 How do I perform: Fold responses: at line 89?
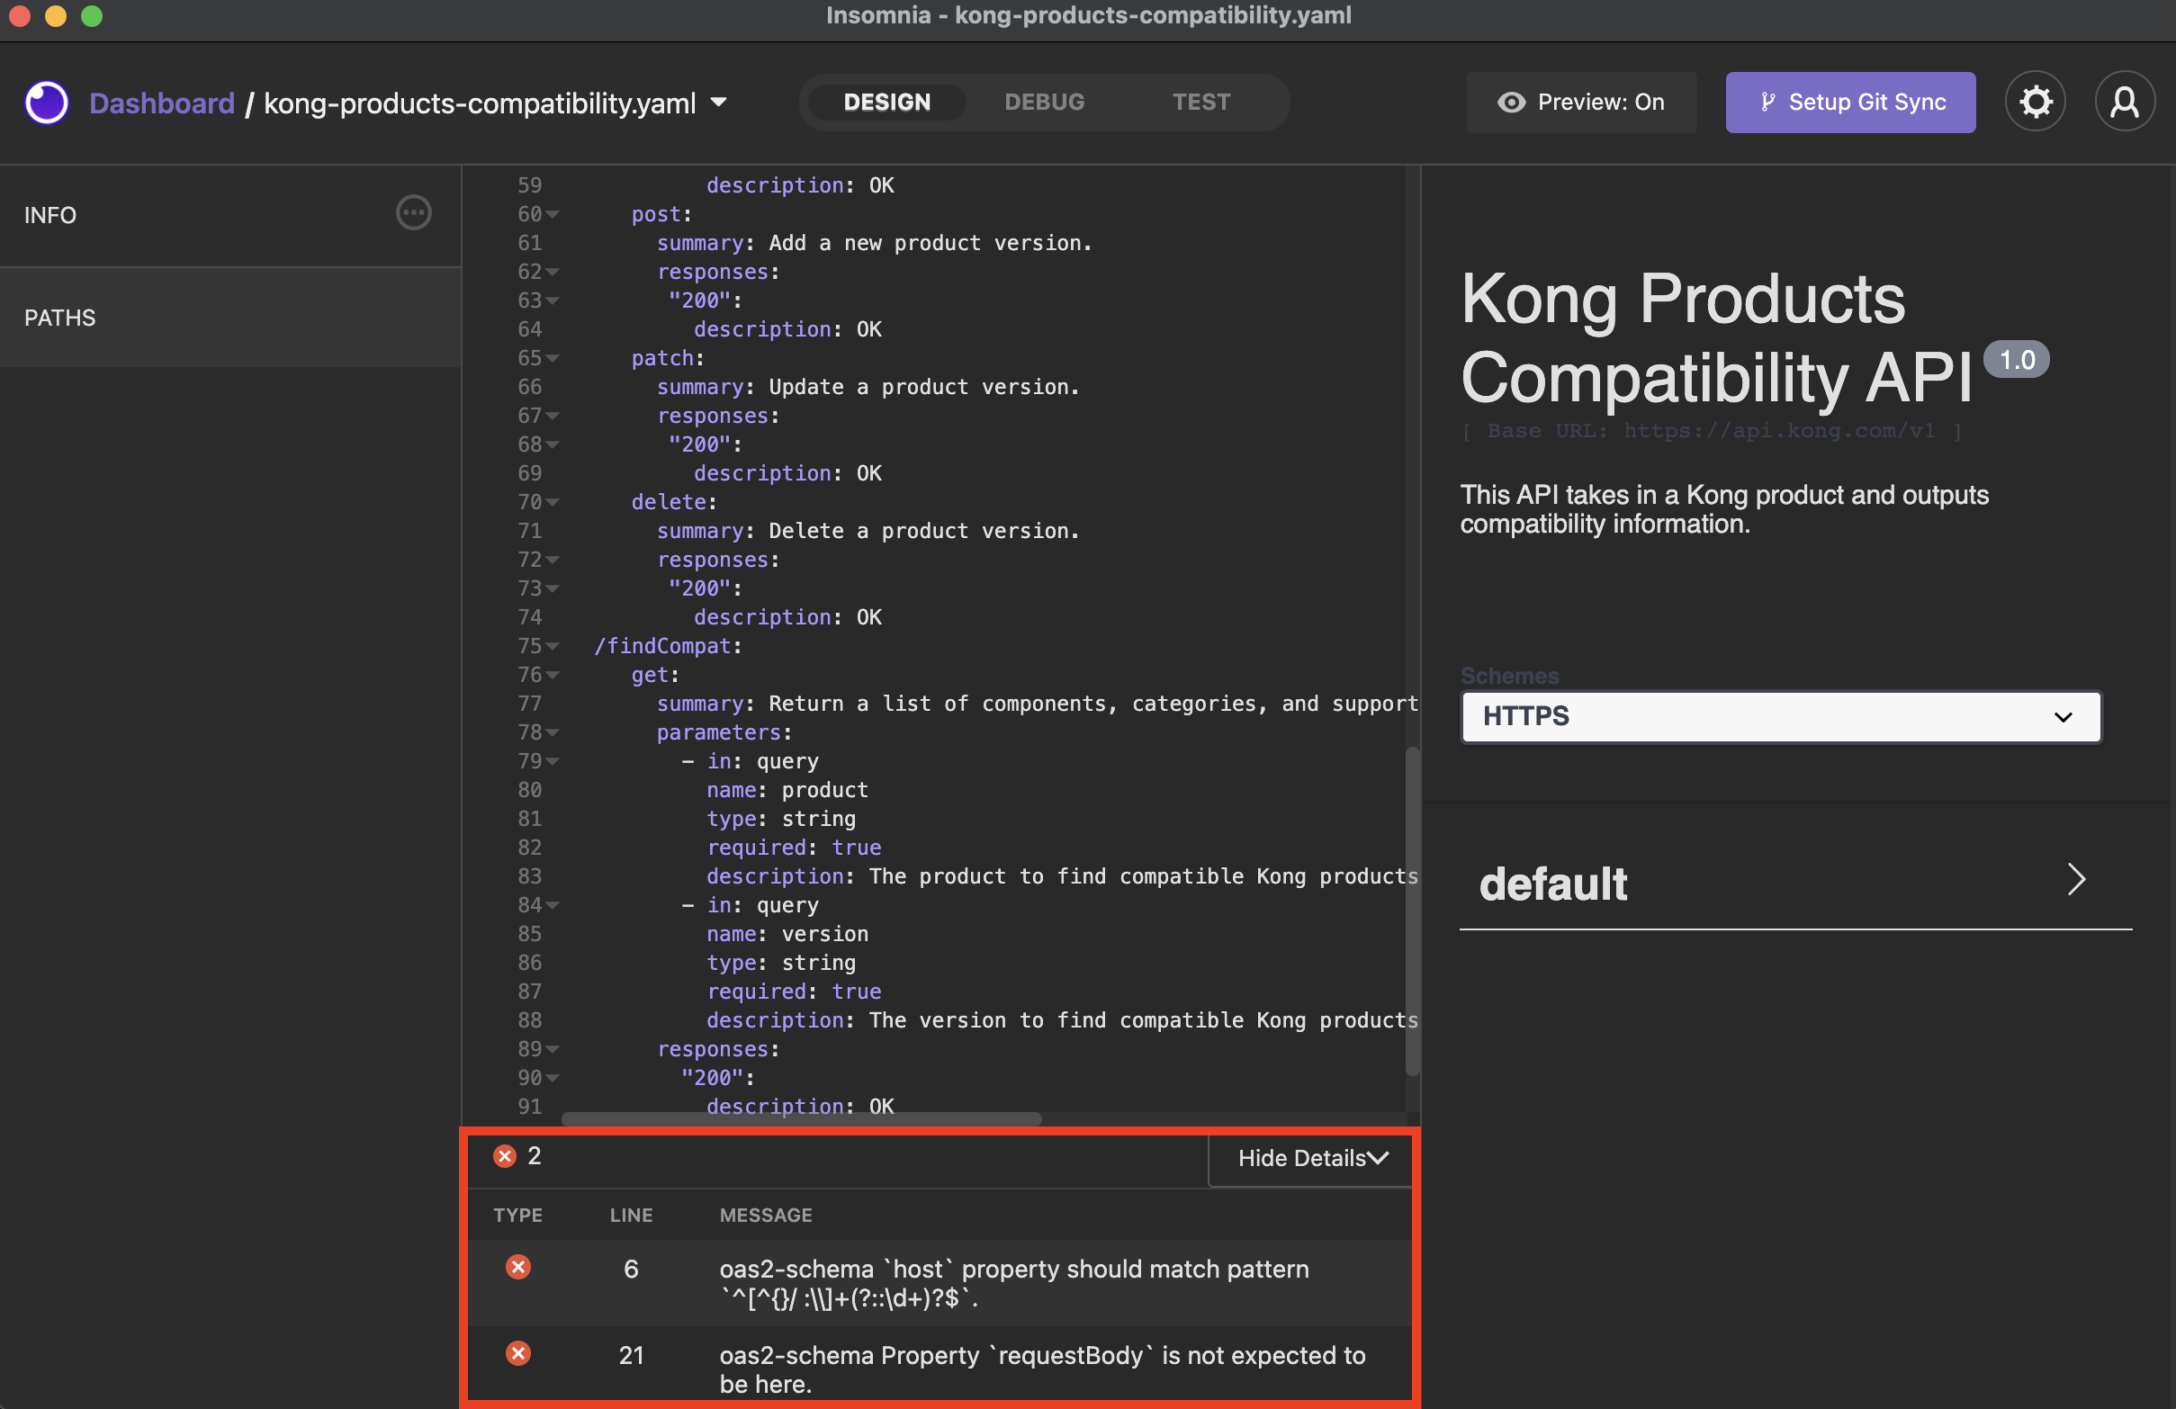[553, 1049]
